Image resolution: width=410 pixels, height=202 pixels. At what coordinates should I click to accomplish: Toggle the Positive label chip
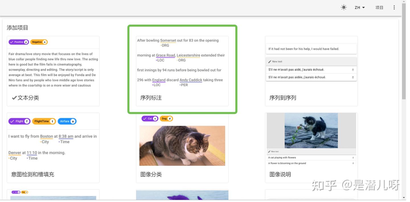[x=19, y=42]
